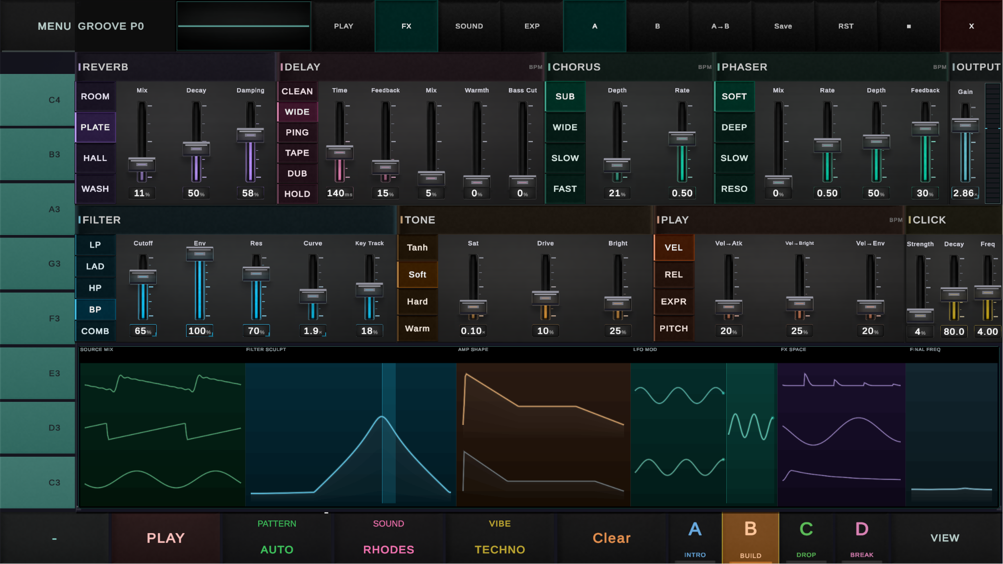This screenshot has width=1003, height=564.
Task: Switch to the PLAY tab at top
Action: tap(343, 26)
